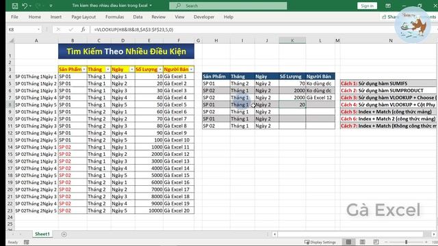Screen dimensions: 438x246
Task: Switch to the Home tab
Action: point(35,17)
